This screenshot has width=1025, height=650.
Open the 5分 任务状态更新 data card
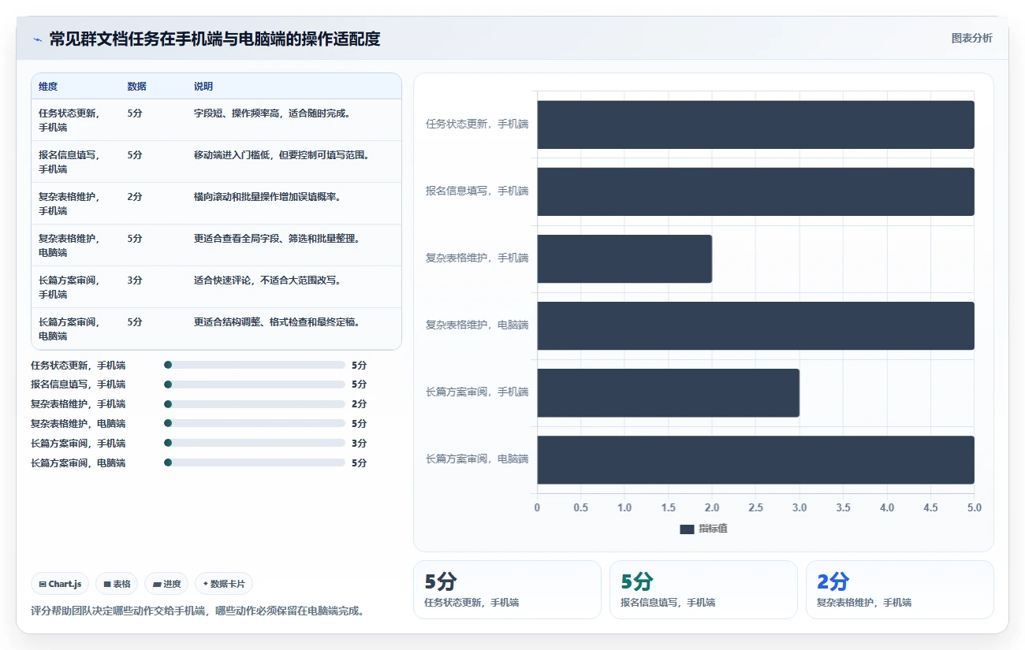(507, 589)
